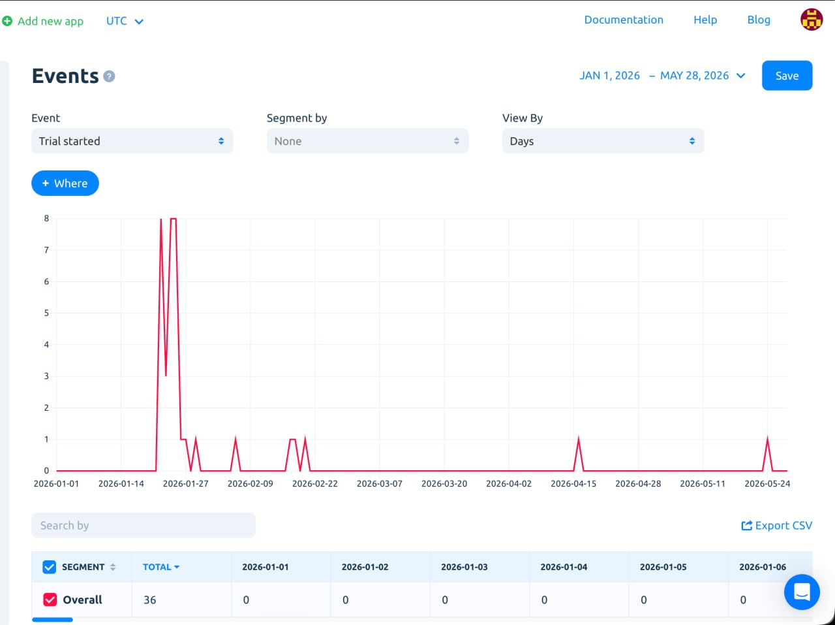Viewport: 835px width, 625px height.
Task: Open the Events help question mark icon
Action: coord(110,76)
